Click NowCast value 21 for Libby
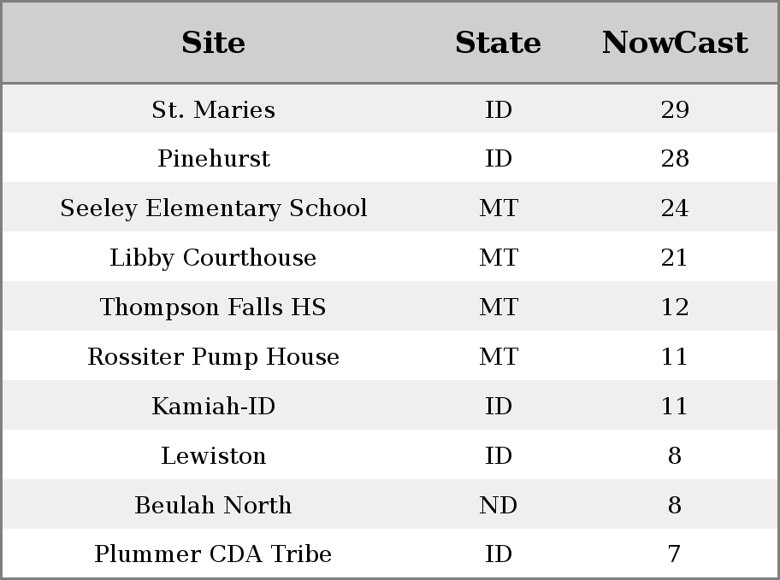This screenshot has width=780, height=580. (x=675, y=258)
